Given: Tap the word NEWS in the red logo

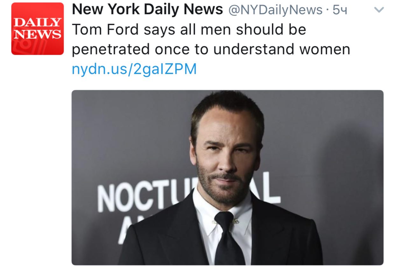Looking at the screenshot, I should [38, 34].
